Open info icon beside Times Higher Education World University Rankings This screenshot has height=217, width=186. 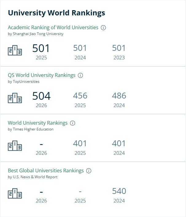72,123
